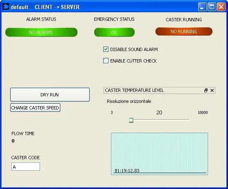The height and width of the screenshot is (189, 228).
Task: Click the green OK emergency status indicator
Action: [x=114, y=32]
